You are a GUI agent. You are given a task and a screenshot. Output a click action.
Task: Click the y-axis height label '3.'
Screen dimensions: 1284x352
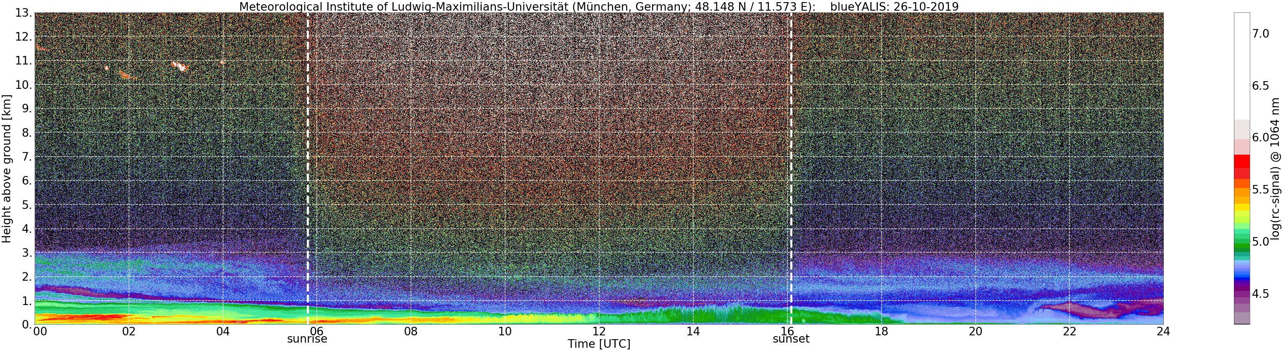click(27, 252)
